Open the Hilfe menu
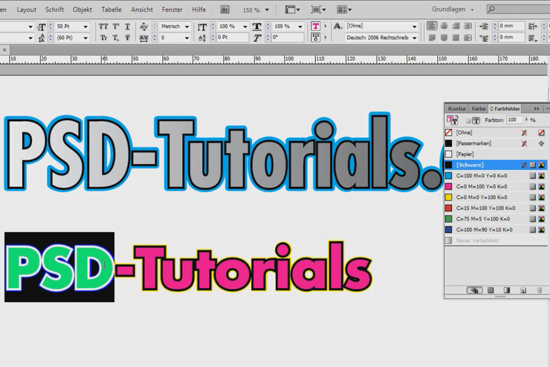The image size is (550, 367). [199, 10]
